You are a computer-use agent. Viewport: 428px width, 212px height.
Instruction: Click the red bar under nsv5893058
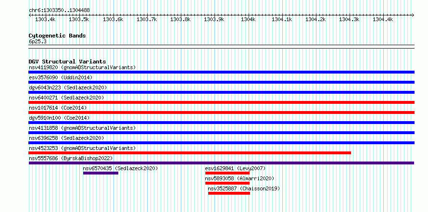click(227, 183)
